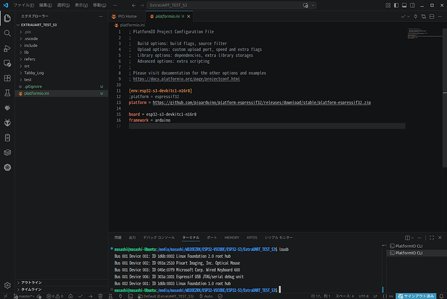Open the Remote Explorer view icon
This screenshot has width=447, height=299.
tap(7, 63)
